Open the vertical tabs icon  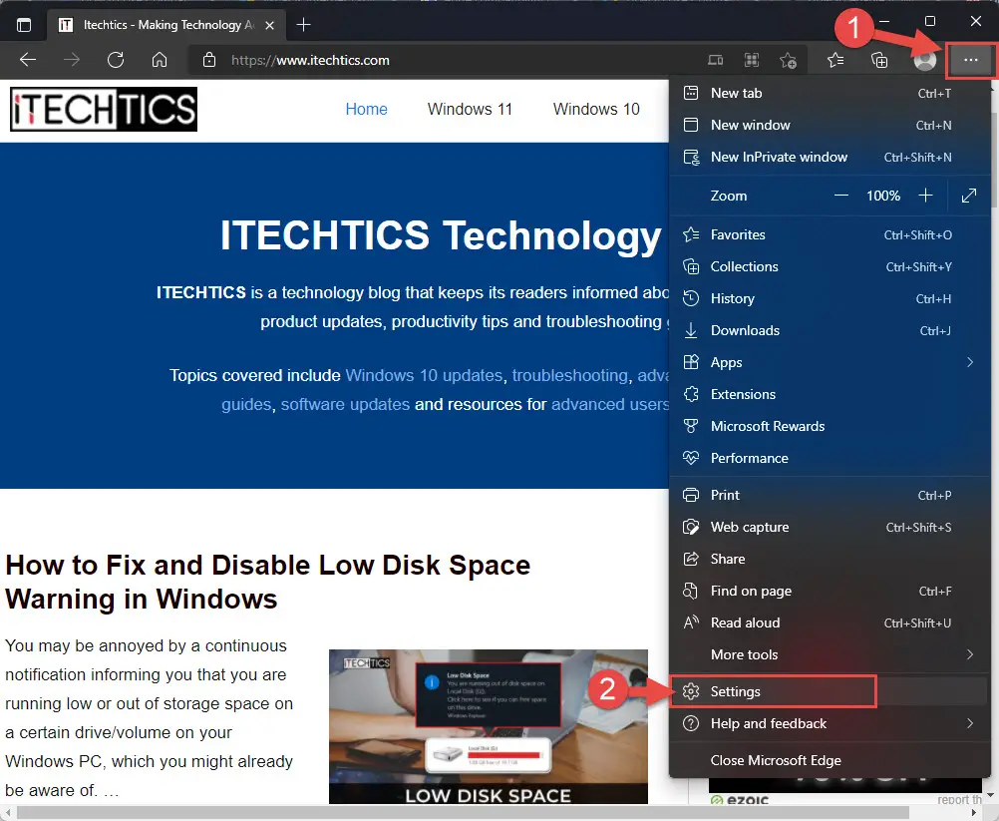24,25
